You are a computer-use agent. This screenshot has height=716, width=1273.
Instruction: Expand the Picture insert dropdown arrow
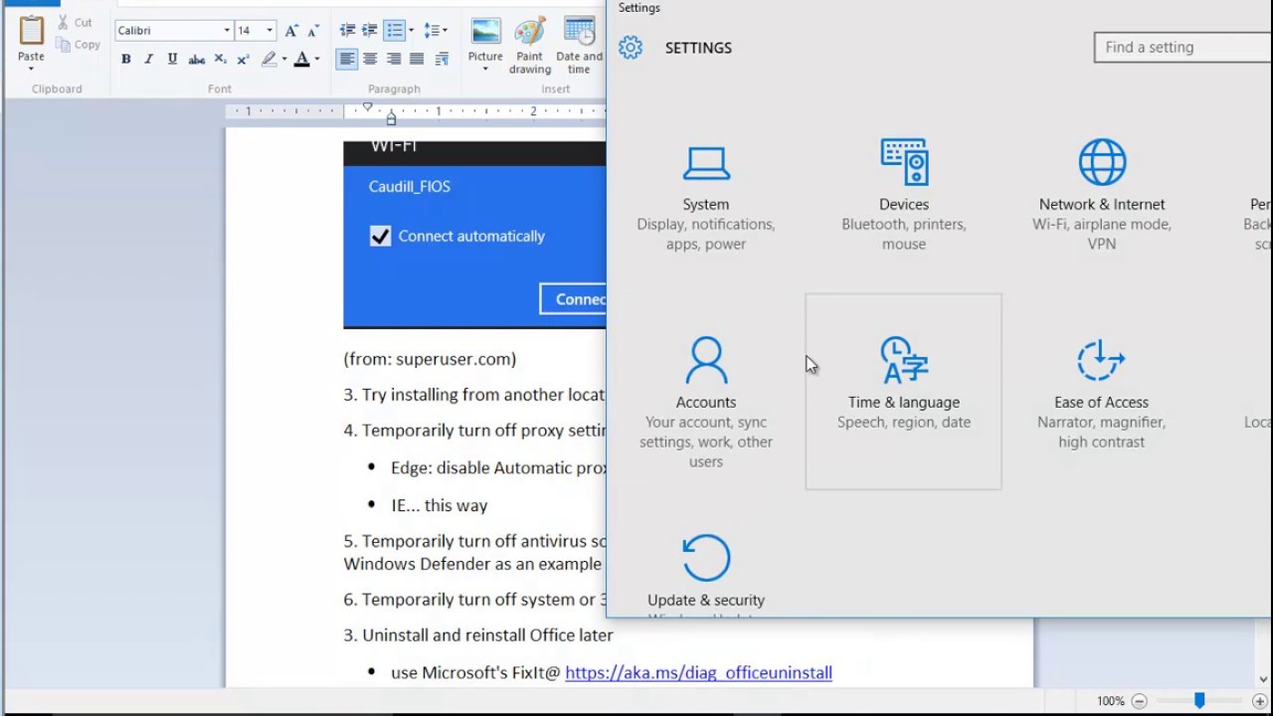coord(485,70)
